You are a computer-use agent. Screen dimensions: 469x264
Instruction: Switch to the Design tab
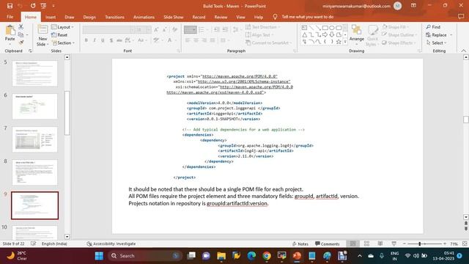(x=89, y=17)
